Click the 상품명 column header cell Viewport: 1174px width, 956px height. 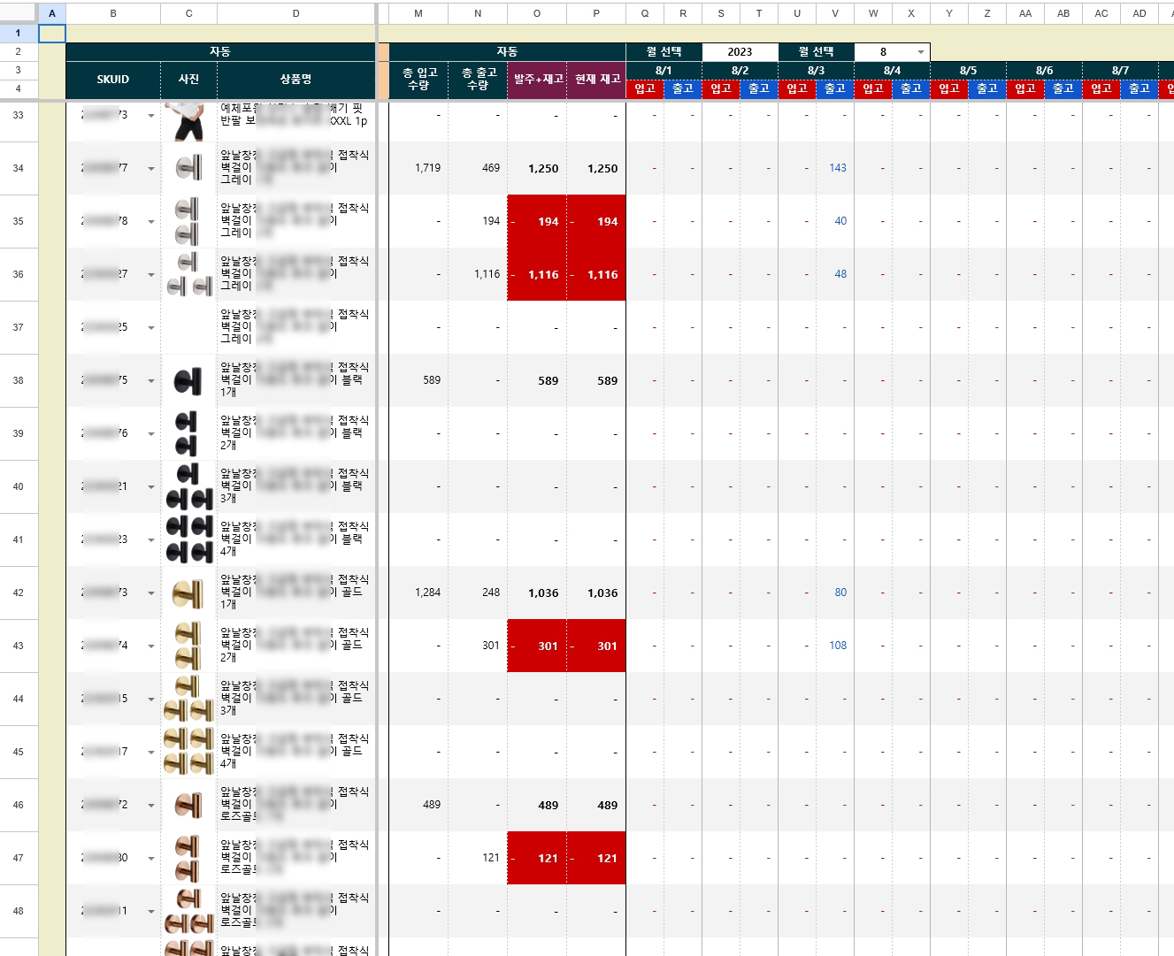295,80
